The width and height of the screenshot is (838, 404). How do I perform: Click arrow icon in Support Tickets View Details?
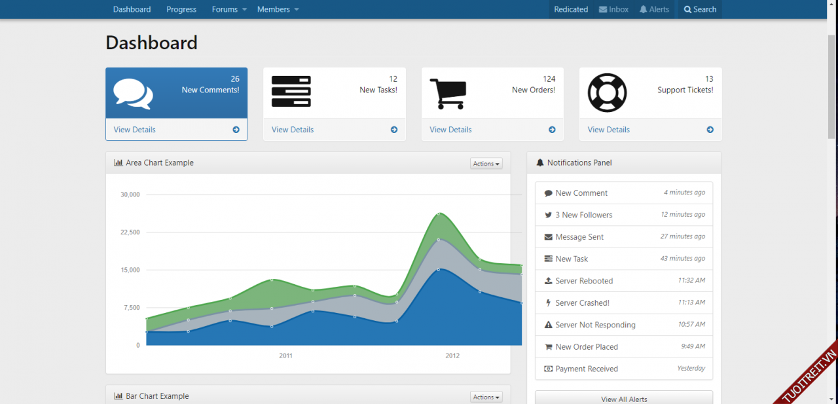coord(710,130)
